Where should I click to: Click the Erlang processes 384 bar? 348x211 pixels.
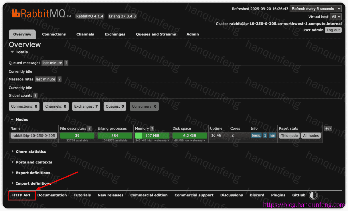(115, 136)
